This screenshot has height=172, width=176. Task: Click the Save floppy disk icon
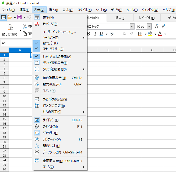(x=19, y=17)
